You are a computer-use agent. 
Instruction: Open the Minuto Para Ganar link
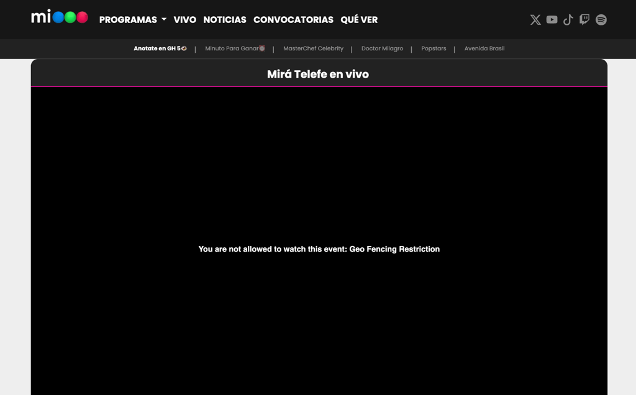[x=235, y=48]
